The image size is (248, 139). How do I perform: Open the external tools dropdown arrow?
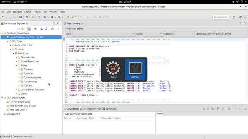(x=63, y=17)
